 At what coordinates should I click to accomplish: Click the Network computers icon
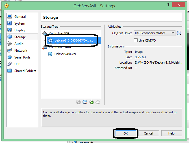click(x=10, y=50)
